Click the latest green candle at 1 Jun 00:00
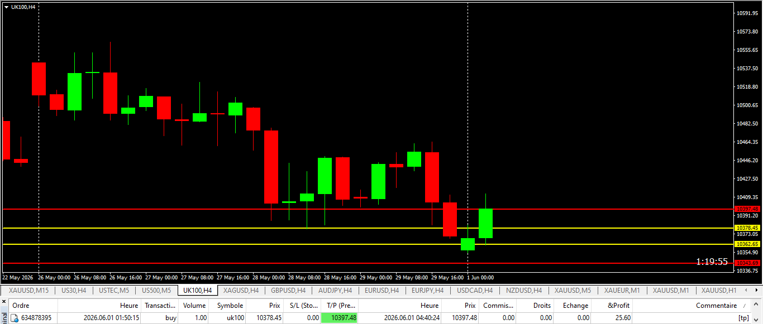 click(x=485, y=223)
